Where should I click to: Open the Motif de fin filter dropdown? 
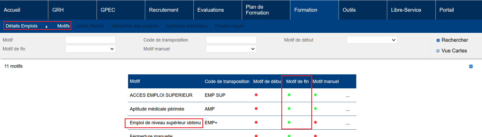(90, 49)
